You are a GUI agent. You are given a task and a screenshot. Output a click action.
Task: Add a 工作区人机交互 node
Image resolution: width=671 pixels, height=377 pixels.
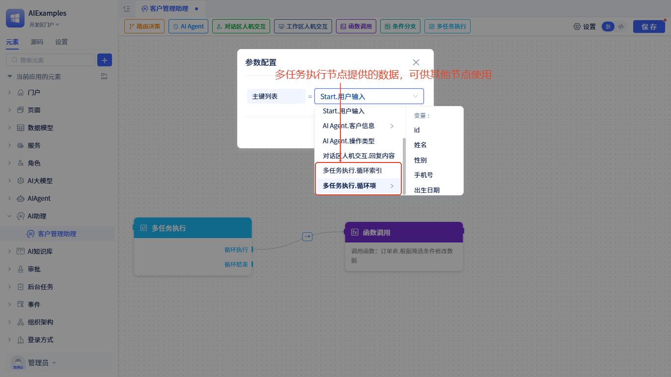pos(303,26)
